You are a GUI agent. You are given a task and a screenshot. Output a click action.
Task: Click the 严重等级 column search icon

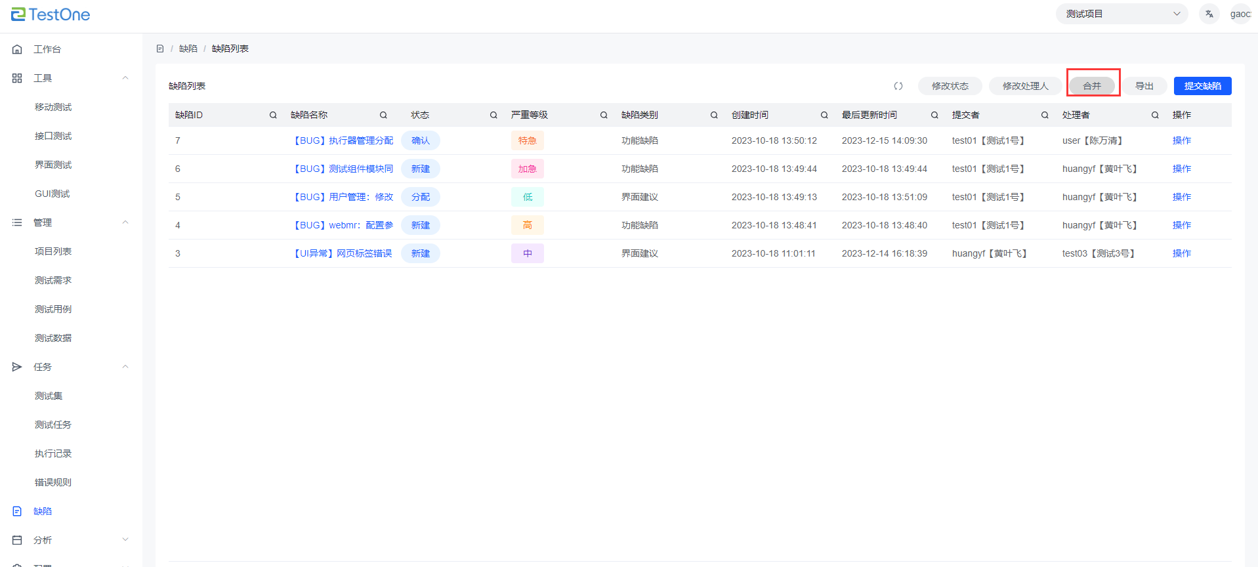(604, 115)
